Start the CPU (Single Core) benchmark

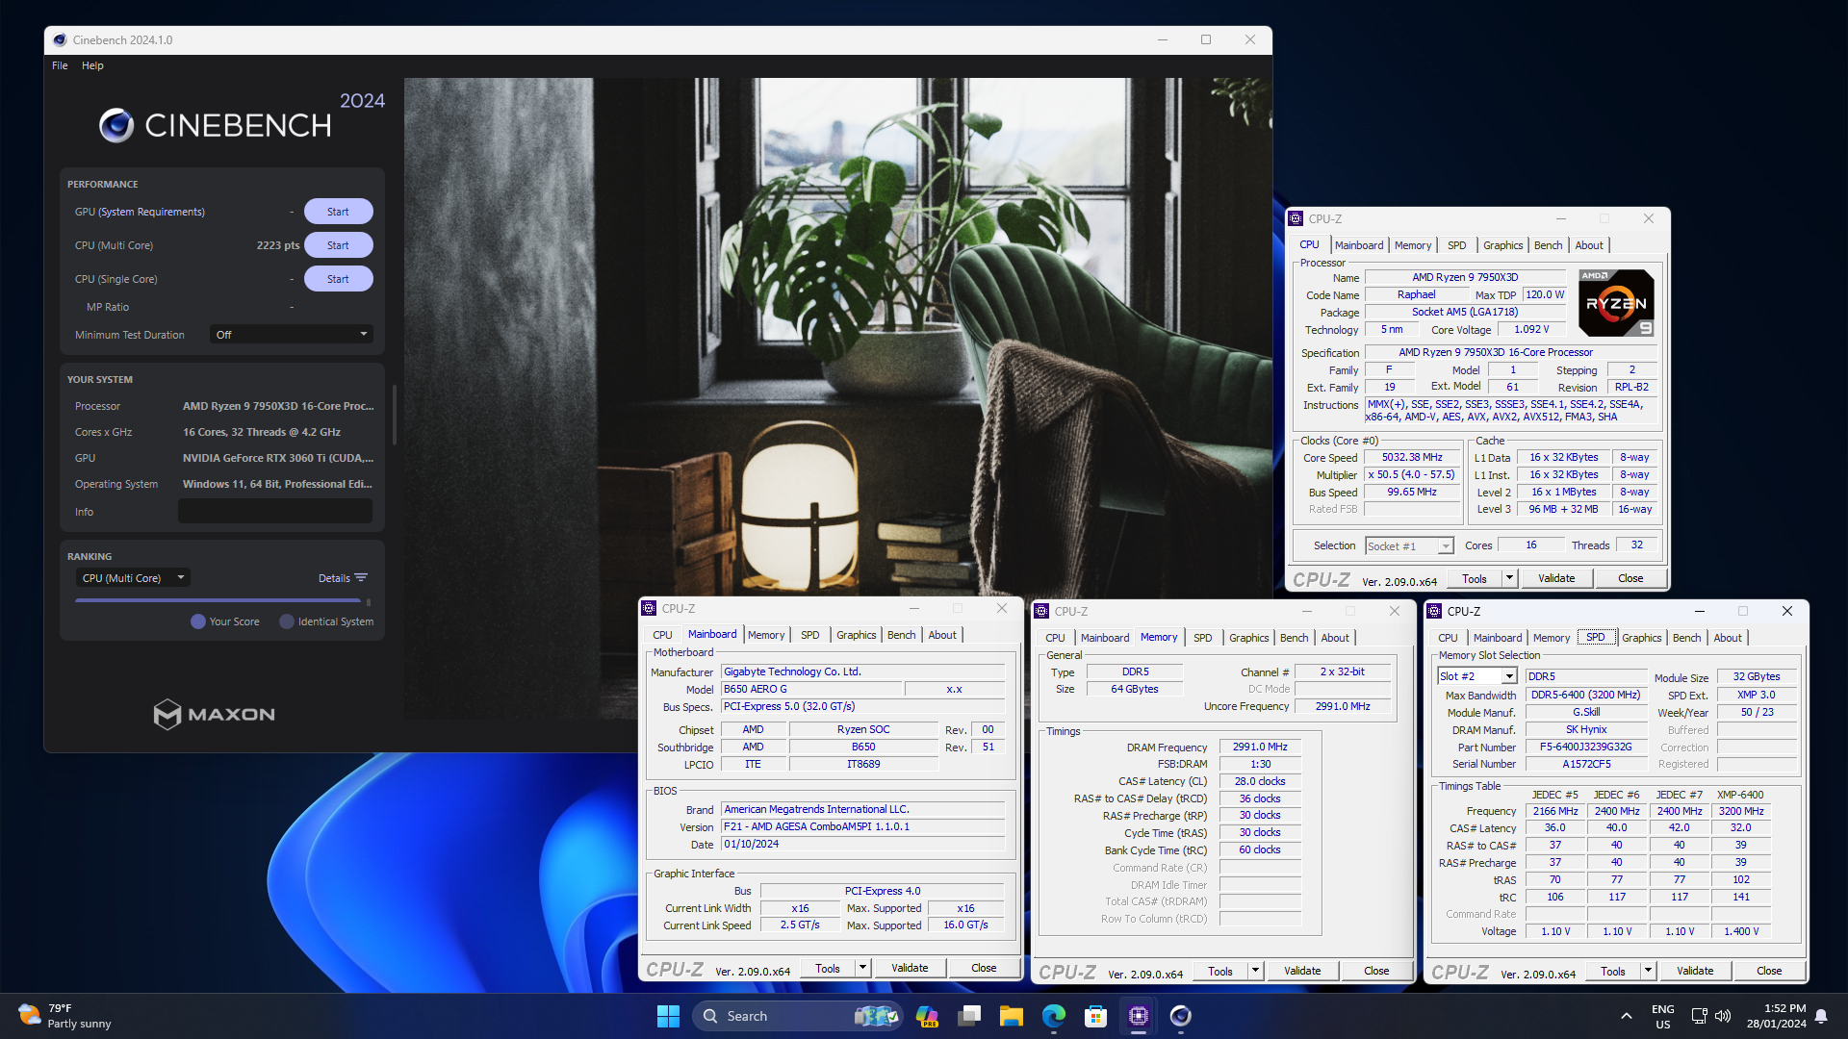(x=338, y=279)
